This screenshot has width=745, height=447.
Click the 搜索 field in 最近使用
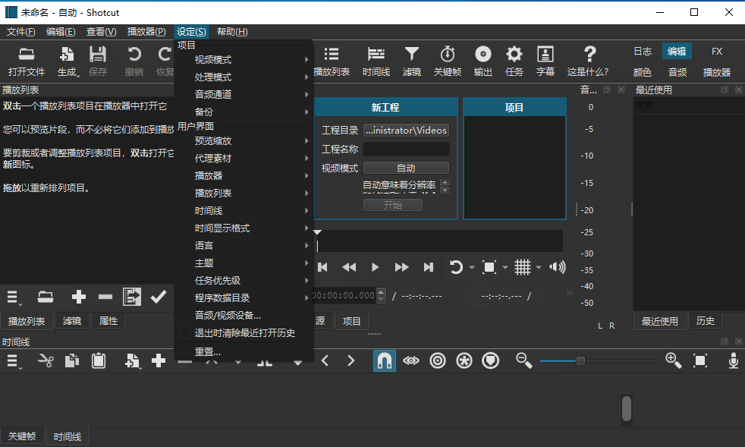689,105
